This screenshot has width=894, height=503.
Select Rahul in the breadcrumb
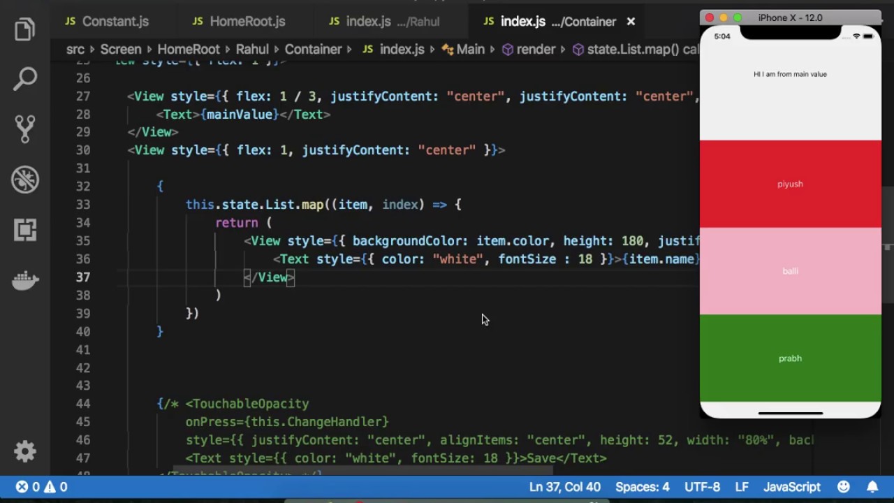pyautogui.click(x=252, y=50)
